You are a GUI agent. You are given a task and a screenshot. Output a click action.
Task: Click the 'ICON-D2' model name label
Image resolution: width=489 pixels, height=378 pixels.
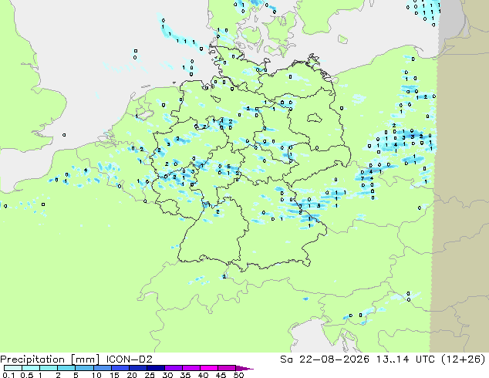click(x=129, y=359)
